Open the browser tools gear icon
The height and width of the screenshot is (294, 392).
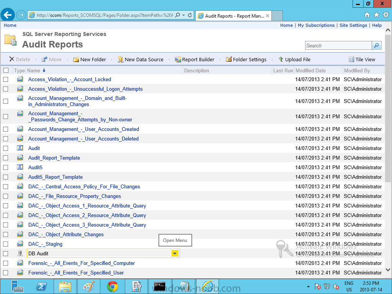click(386, 15)
